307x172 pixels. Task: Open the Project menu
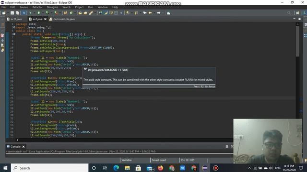pyautogui.click(x=79, y=7)
